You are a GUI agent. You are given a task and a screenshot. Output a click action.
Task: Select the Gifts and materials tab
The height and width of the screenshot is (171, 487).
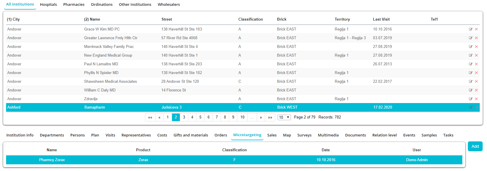click(191, 135)
